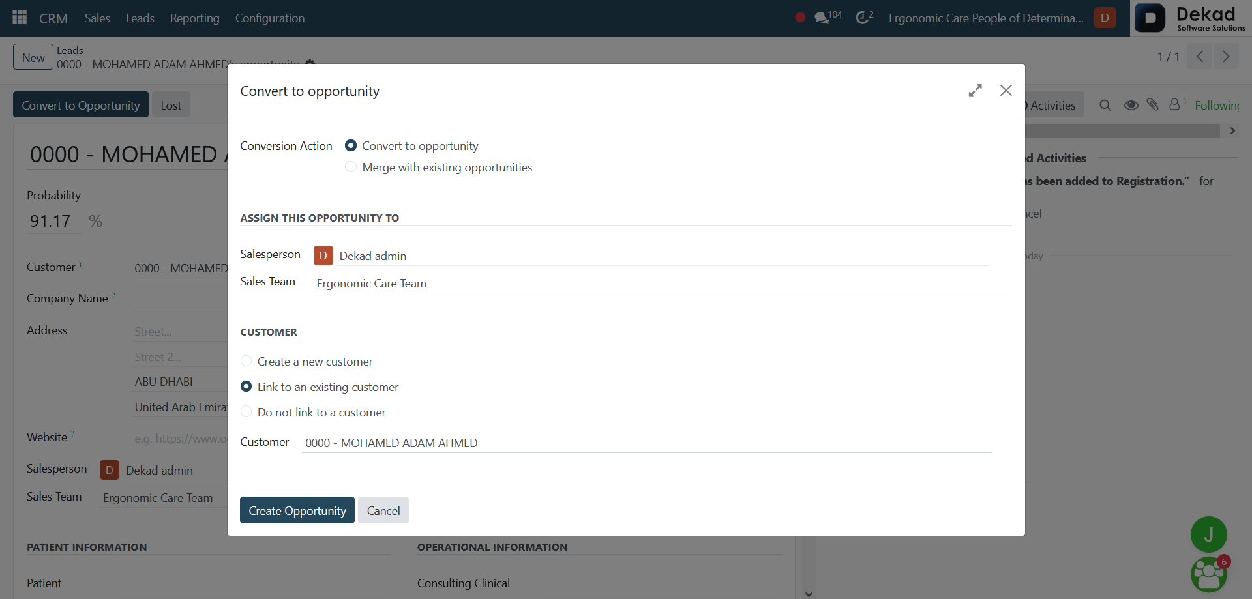Viewport: 1252px width, 599px height.
Task: Select Link to an existing customer option
Action: point(246,387)
